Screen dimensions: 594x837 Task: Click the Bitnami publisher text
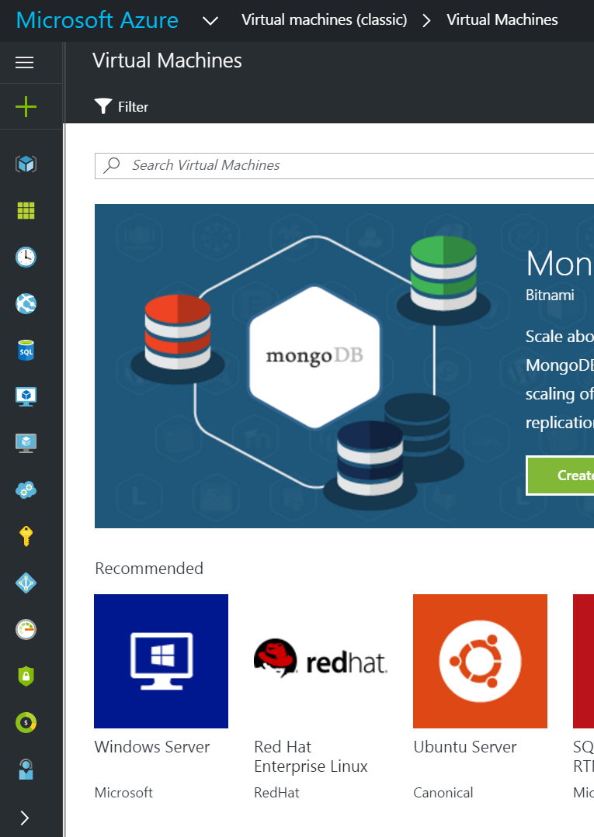point(550,296)
